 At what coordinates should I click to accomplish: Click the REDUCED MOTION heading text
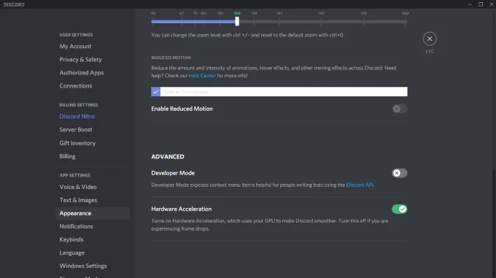171,58
